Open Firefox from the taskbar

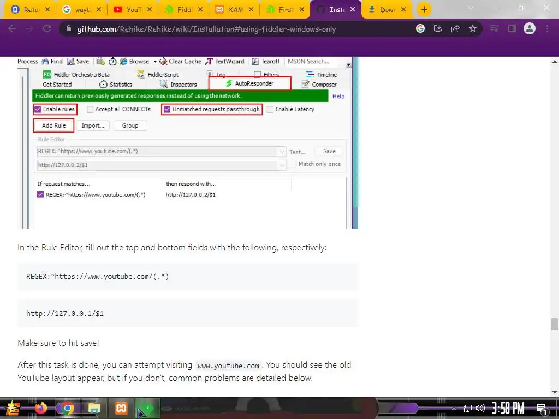[x=41, y=408]
